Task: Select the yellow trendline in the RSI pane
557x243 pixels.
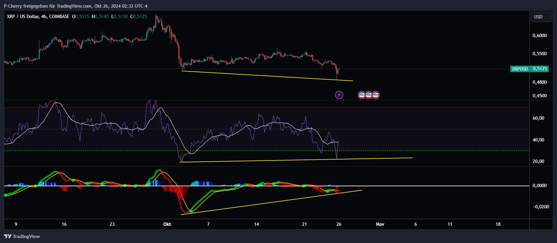Action: coord(296,160)
